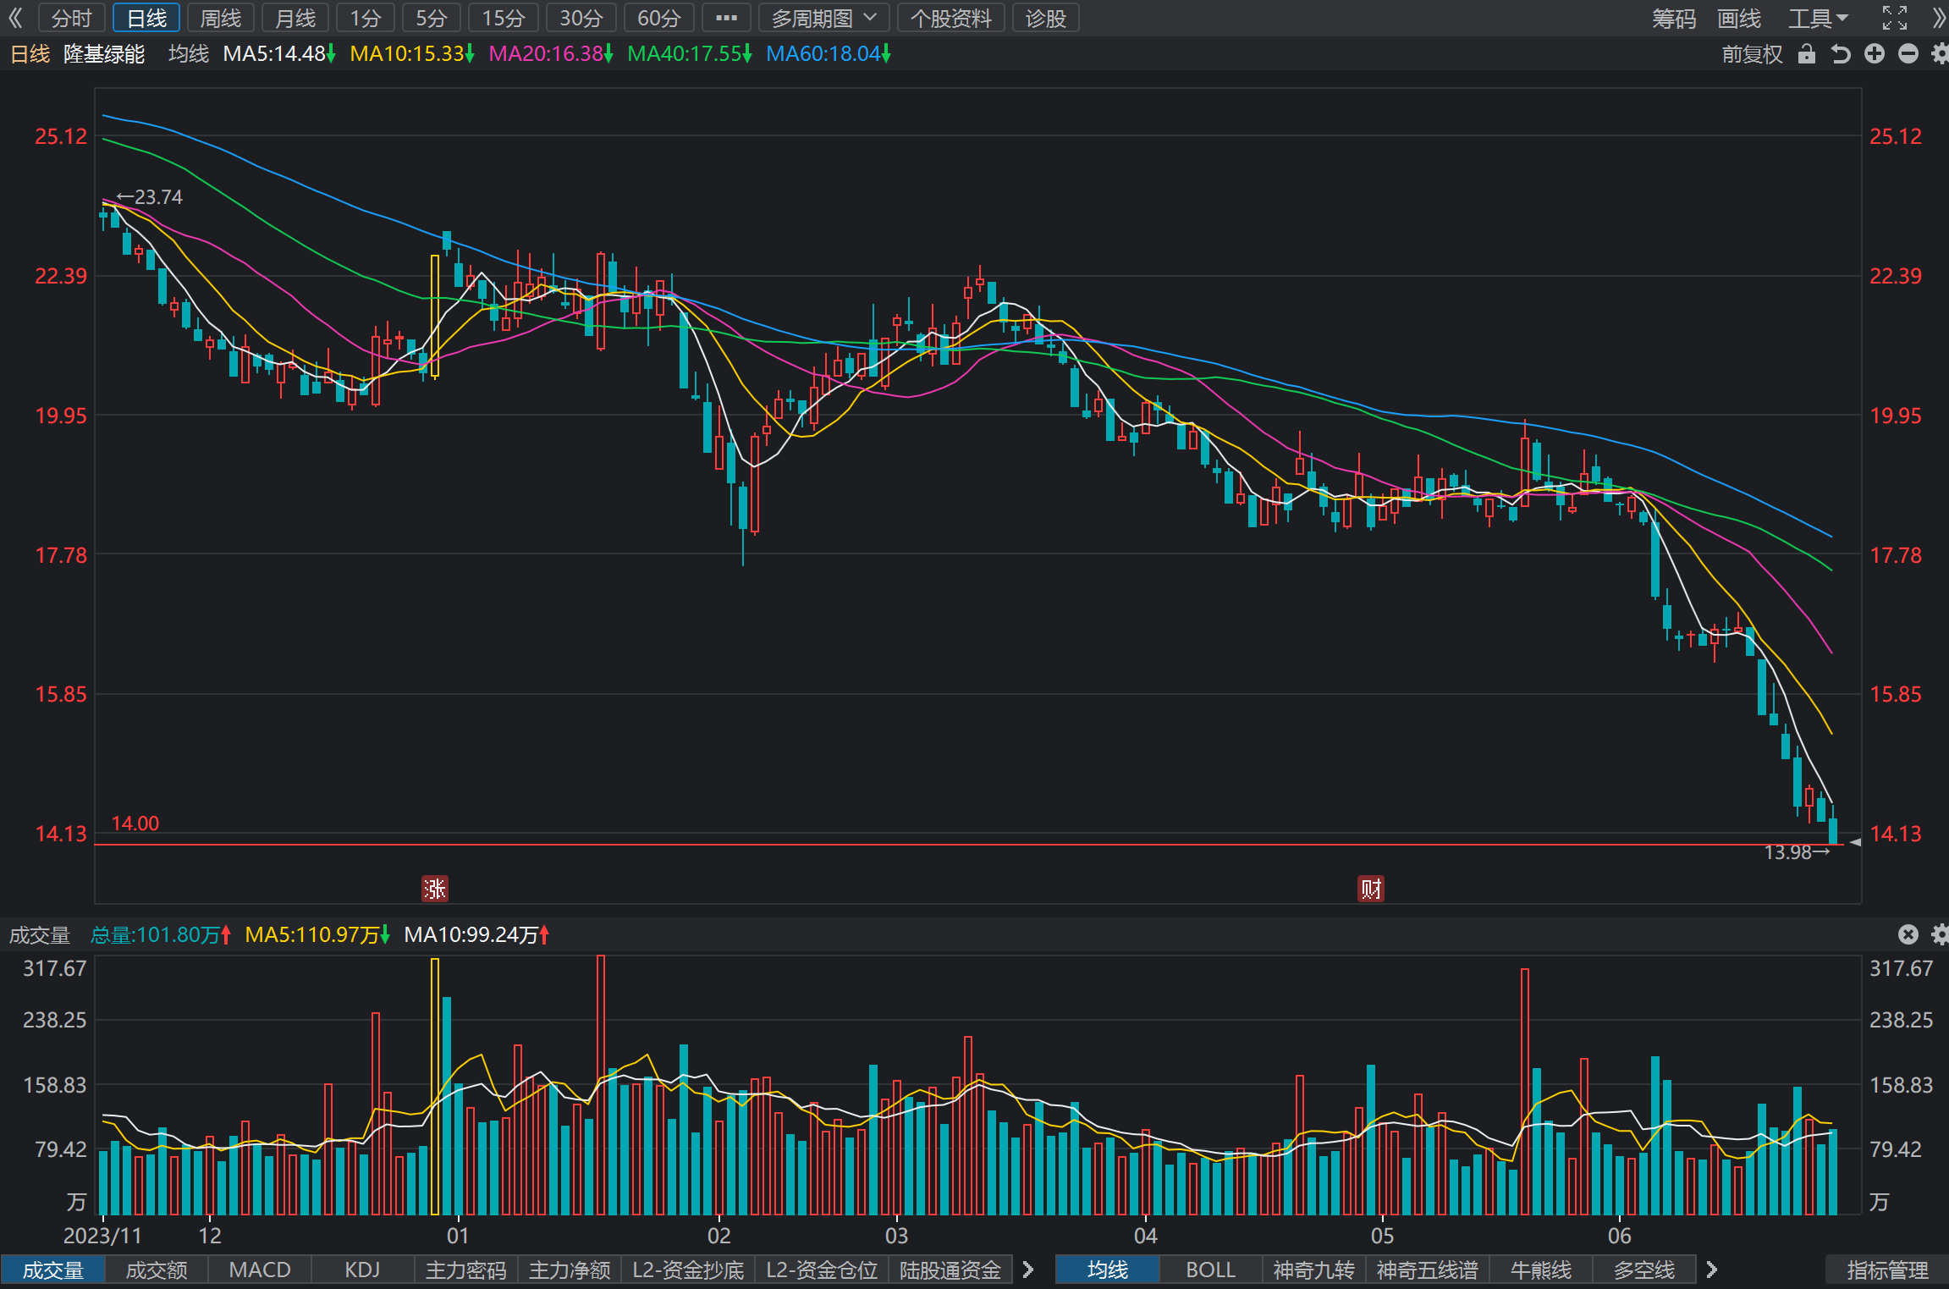
Task: Select 神奇九转 indicator tab
Action: coord(1314,1270)
